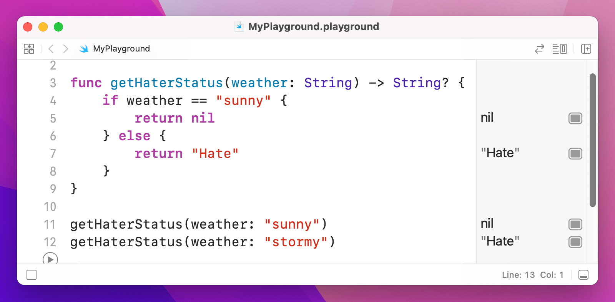Click the getHaterStatus function name on line 3
The width and height of the screenshot is (615, 302).
pos(166,83)
